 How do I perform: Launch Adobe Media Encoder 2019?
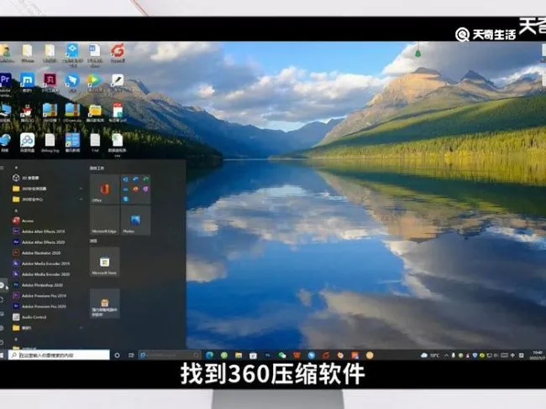(48, 264)
